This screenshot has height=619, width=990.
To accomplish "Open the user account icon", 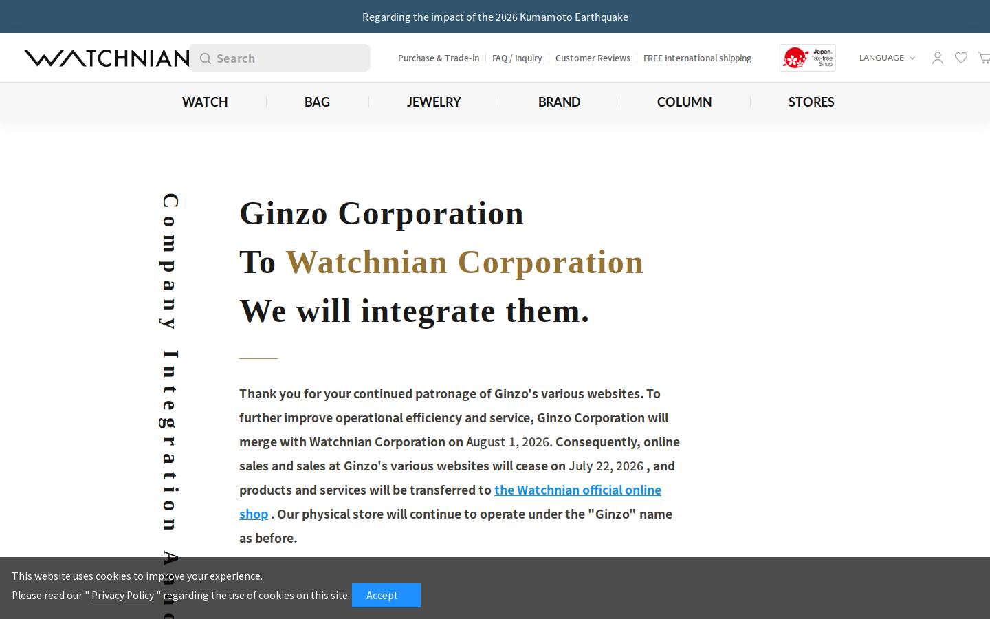I will (938, 58).
